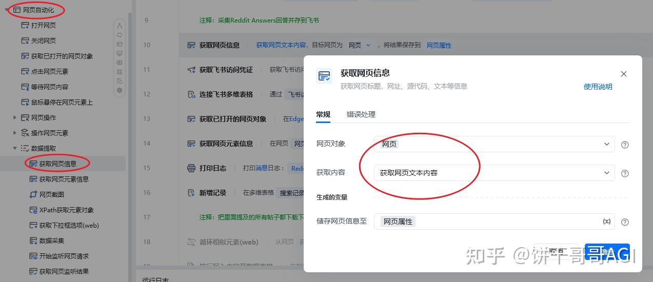The height and width of the screenshot is (282, 653).
Task: Select 数据采集 in the sidebar
Action: tap(51, 240)
